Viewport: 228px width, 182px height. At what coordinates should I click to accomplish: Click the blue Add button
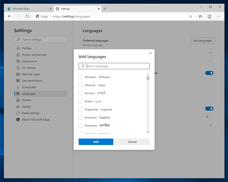pyautogui.click(x=96, y=142)
